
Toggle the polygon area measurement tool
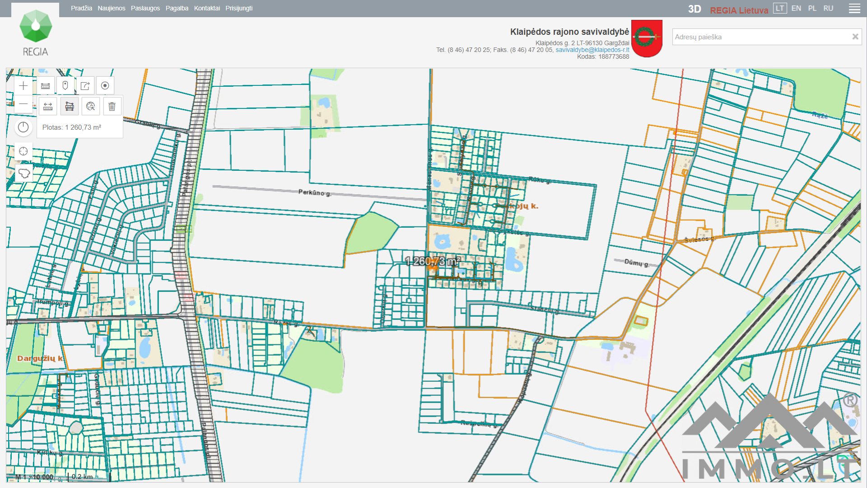click(x=70, y=107)
